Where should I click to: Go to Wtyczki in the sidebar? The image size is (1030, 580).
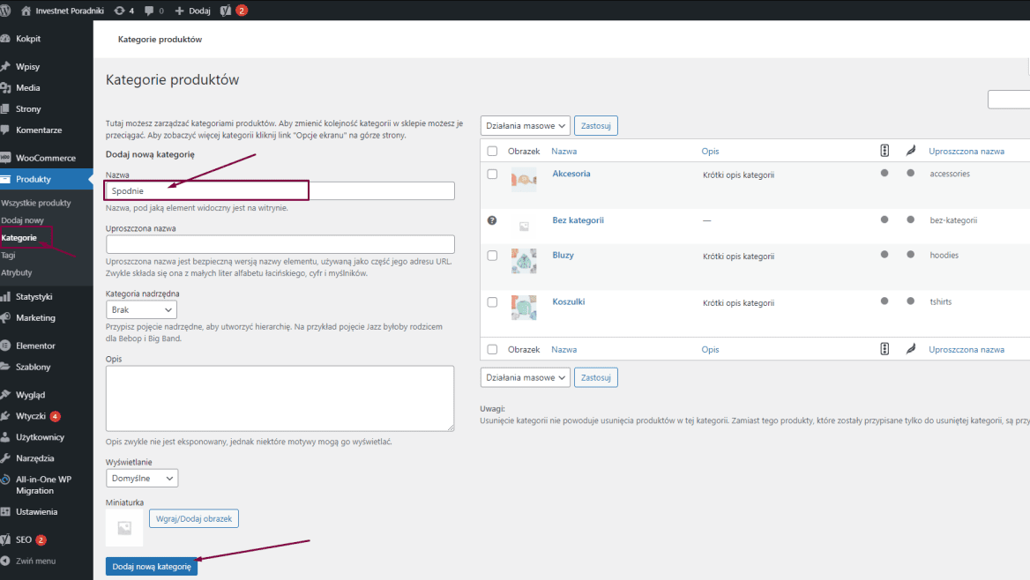30,416
